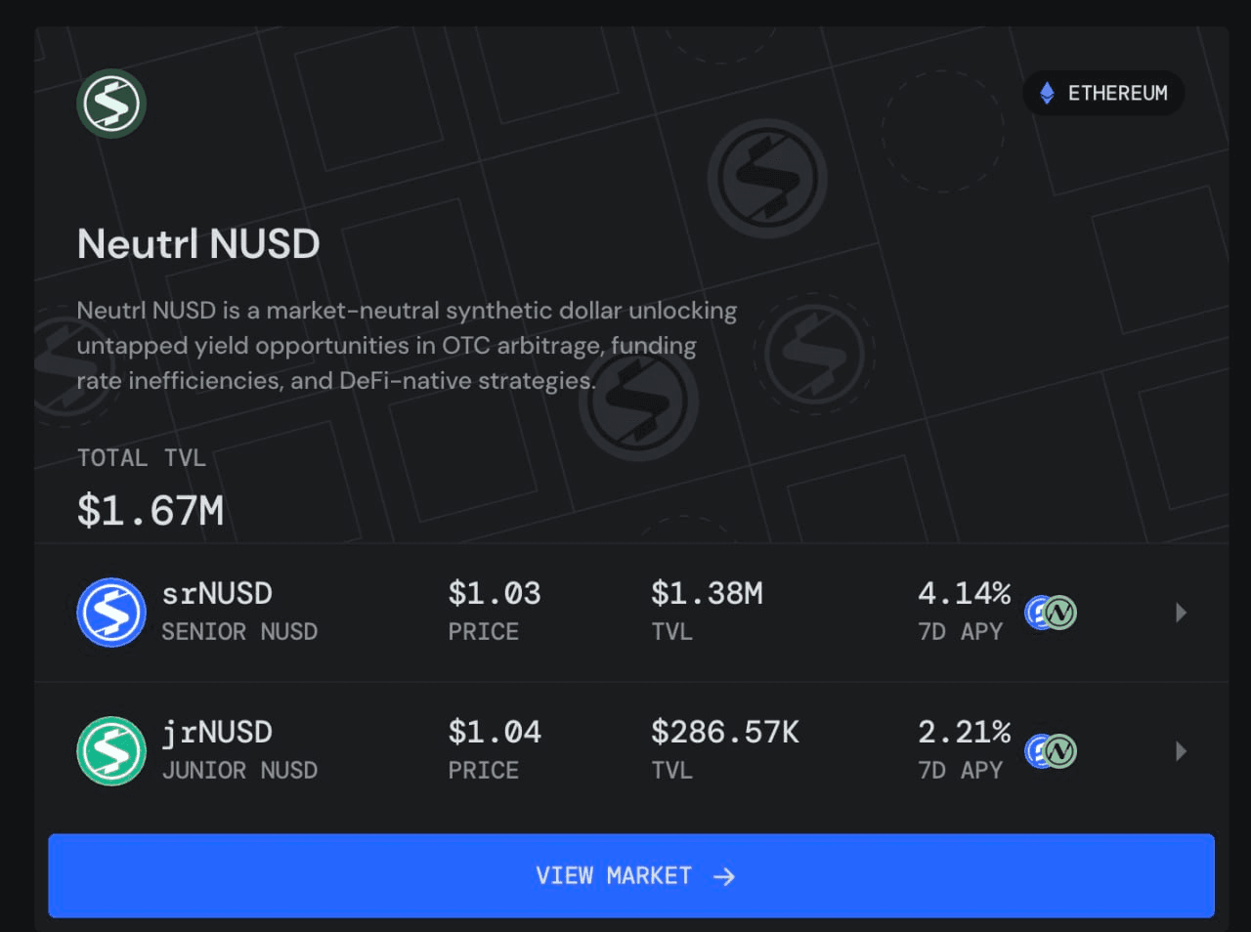Click the ETHEREUM network badge
This screenshot has width=1251, height=932.
coord(1103,93)
